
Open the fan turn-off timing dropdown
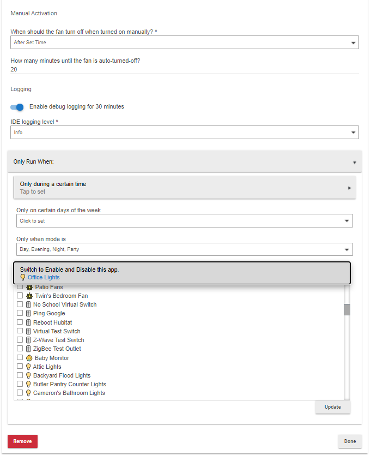[x=185, y=43]
